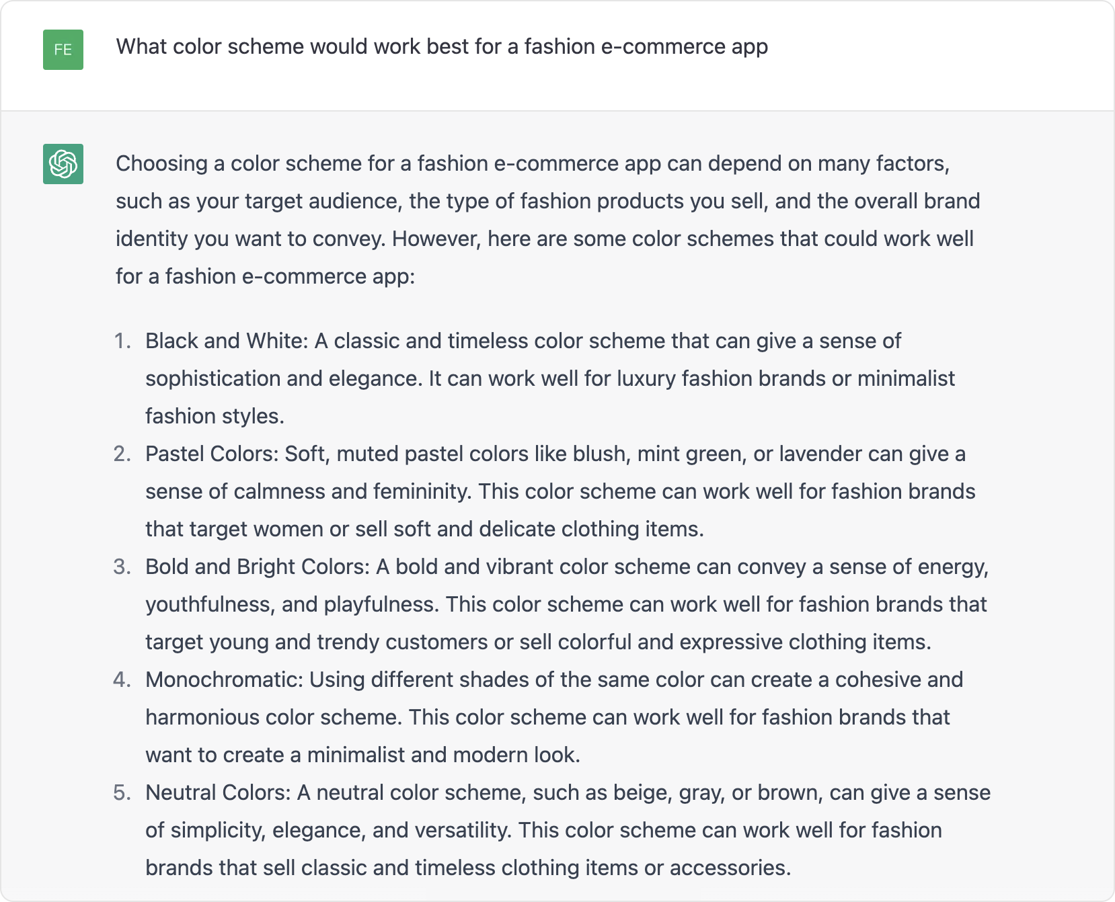Click the user question about fashion e-commerce app
Screen dimensions: 1115x902
click(x=442, y=46)
